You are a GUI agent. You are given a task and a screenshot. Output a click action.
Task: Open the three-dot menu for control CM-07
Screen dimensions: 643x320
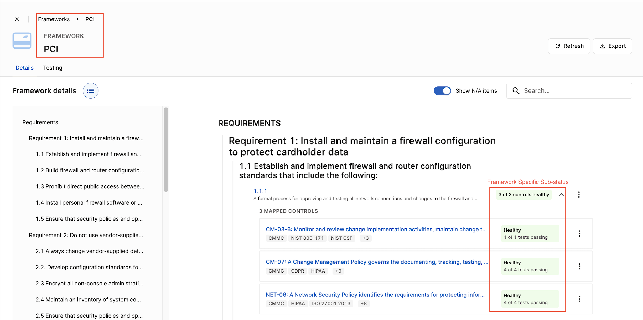click(x=579, y=266)
